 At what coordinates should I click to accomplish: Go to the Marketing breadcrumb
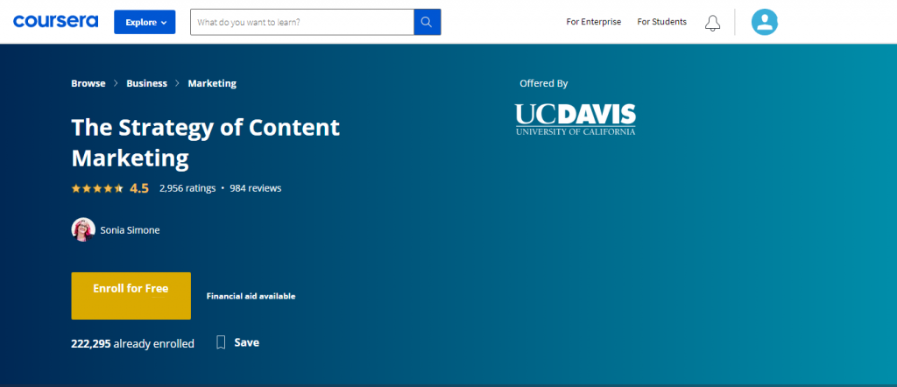click(212, 83)
